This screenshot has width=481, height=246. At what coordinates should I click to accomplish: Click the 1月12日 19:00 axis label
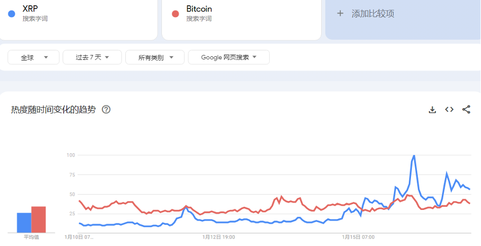click(x=219, y=236)
